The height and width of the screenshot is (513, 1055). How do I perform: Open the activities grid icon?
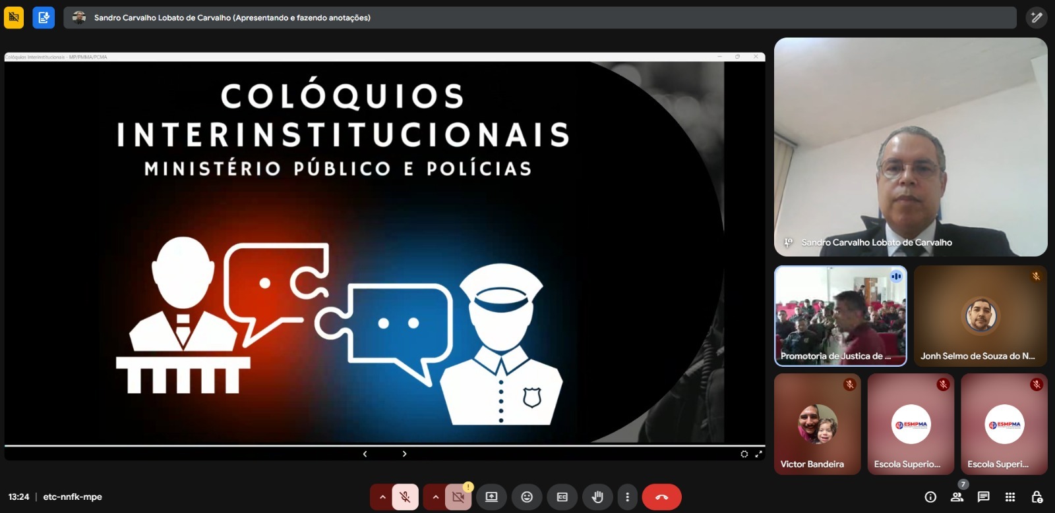(1010, 497)
